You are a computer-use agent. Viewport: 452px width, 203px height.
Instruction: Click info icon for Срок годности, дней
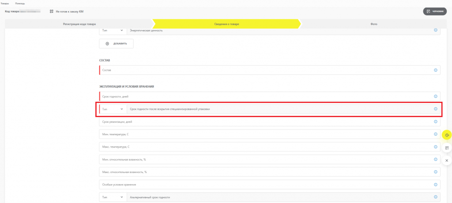435,96
